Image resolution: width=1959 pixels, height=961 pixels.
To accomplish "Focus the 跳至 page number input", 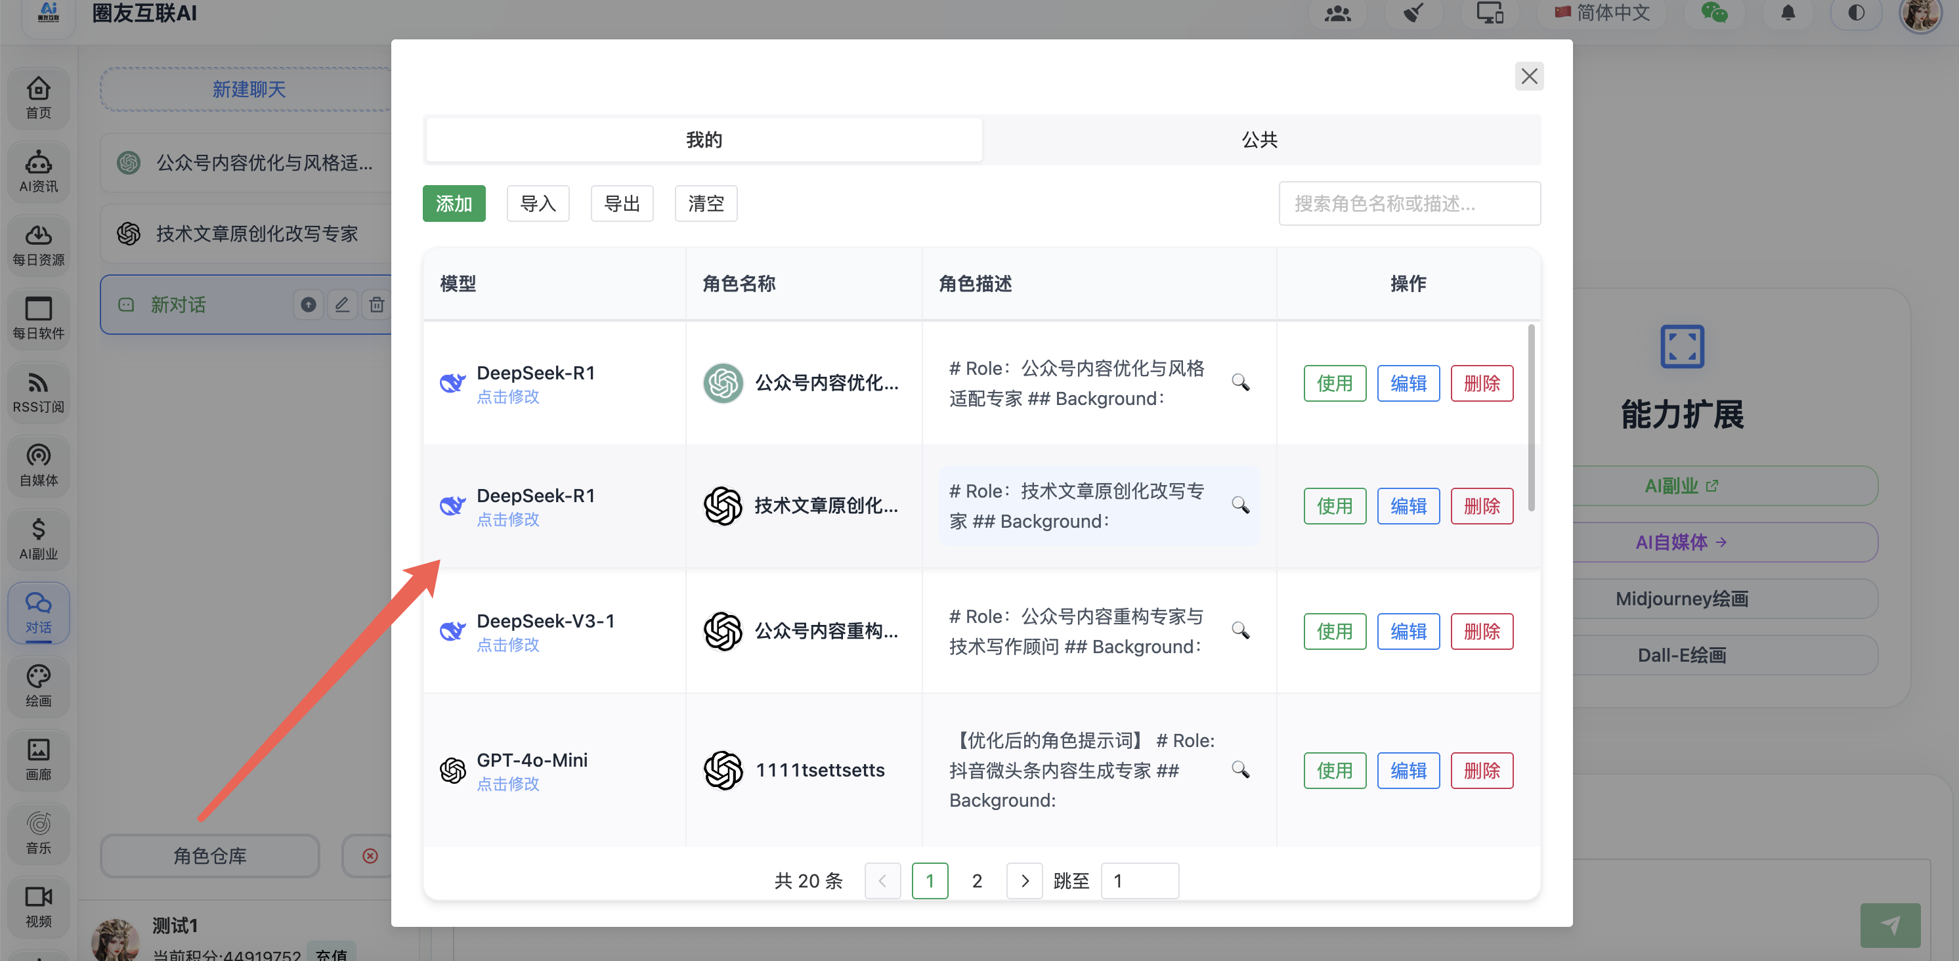I will click(x=1139, y=881).
